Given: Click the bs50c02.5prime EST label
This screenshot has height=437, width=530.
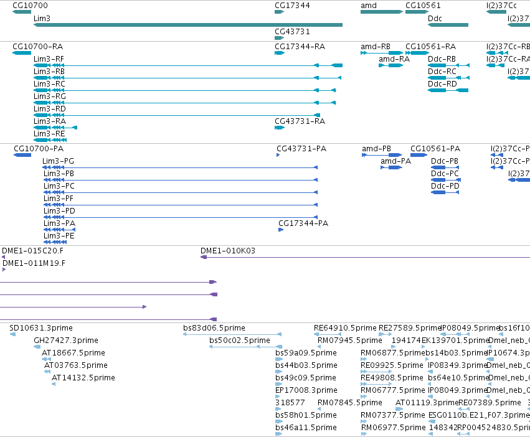Looking at the screenshot, I should (x=240, y=341).
